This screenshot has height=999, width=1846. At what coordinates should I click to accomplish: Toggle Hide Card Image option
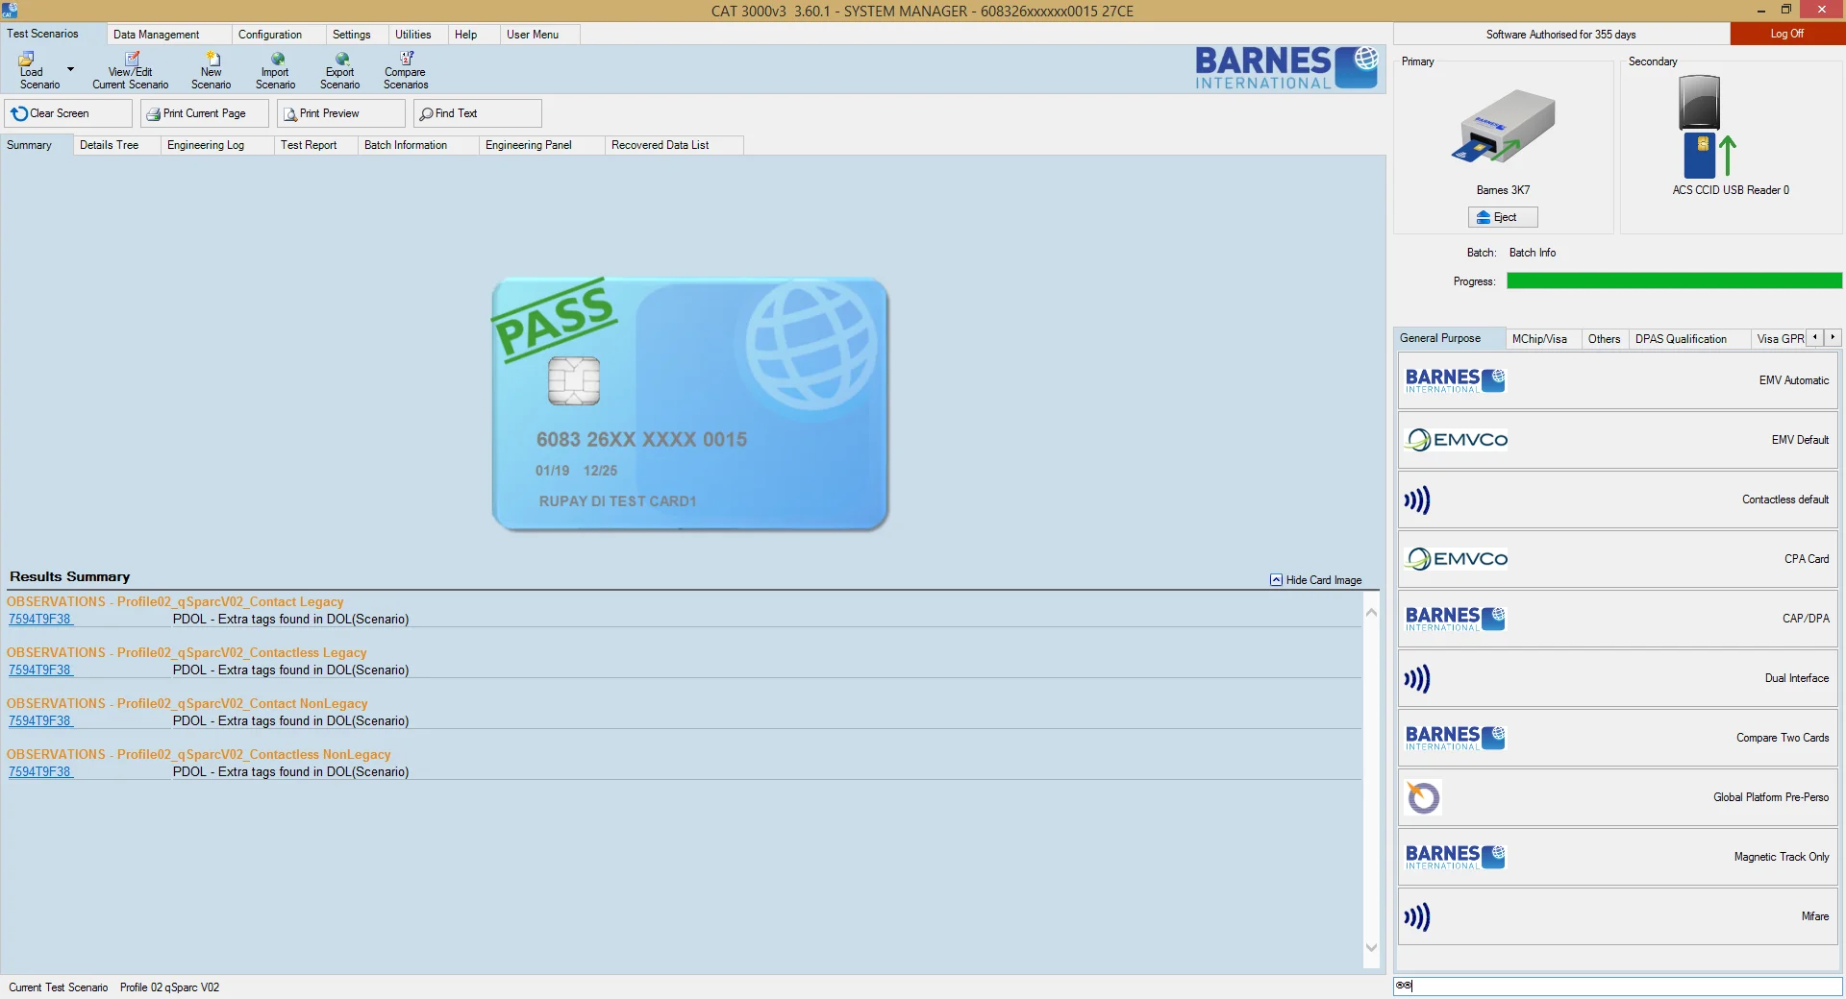pos(1315,580)
